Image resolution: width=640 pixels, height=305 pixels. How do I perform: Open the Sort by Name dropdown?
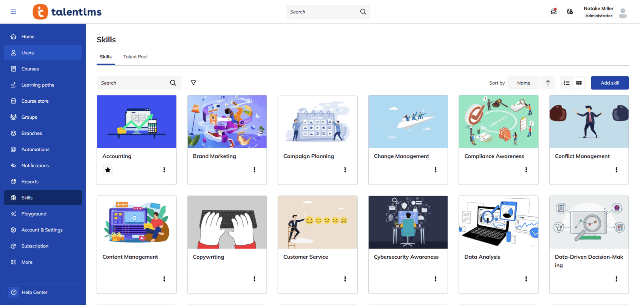click(x=524, y=83)
